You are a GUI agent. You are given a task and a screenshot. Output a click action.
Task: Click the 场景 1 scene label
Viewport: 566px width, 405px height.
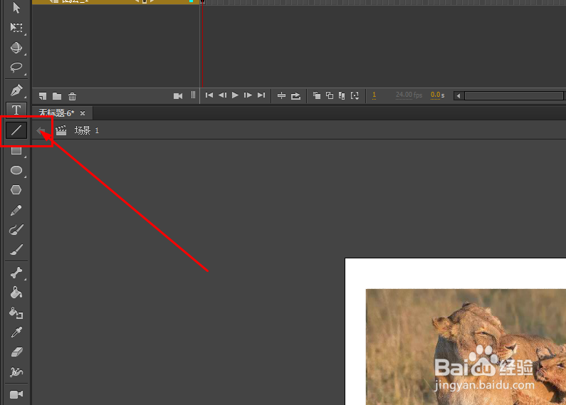[x=87, y=130]
